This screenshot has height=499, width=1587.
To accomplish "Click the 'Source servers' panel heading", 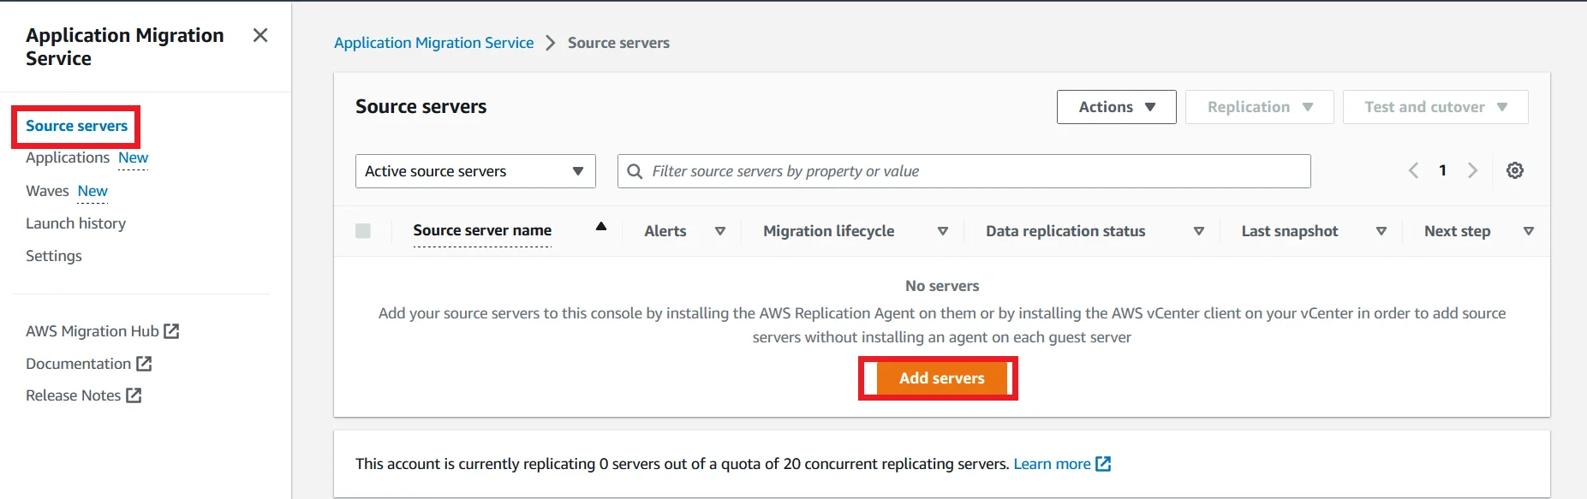I will coord(421,106).
